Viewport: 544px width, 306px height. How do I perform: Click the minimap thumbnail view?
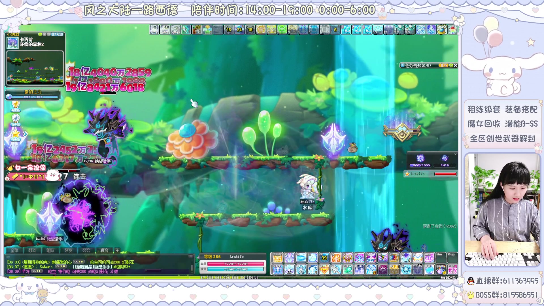pos(35,68)
